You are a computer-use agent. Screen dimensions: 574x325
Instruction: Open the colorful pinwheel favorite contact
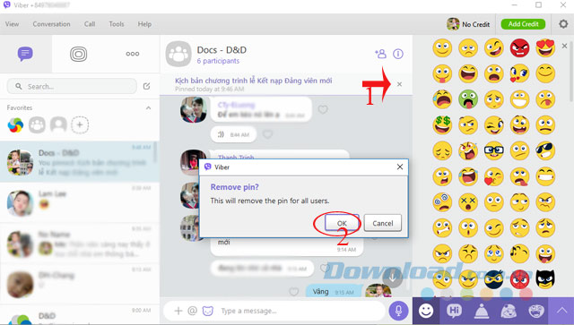pyautogui.click(x=15, y=125)
